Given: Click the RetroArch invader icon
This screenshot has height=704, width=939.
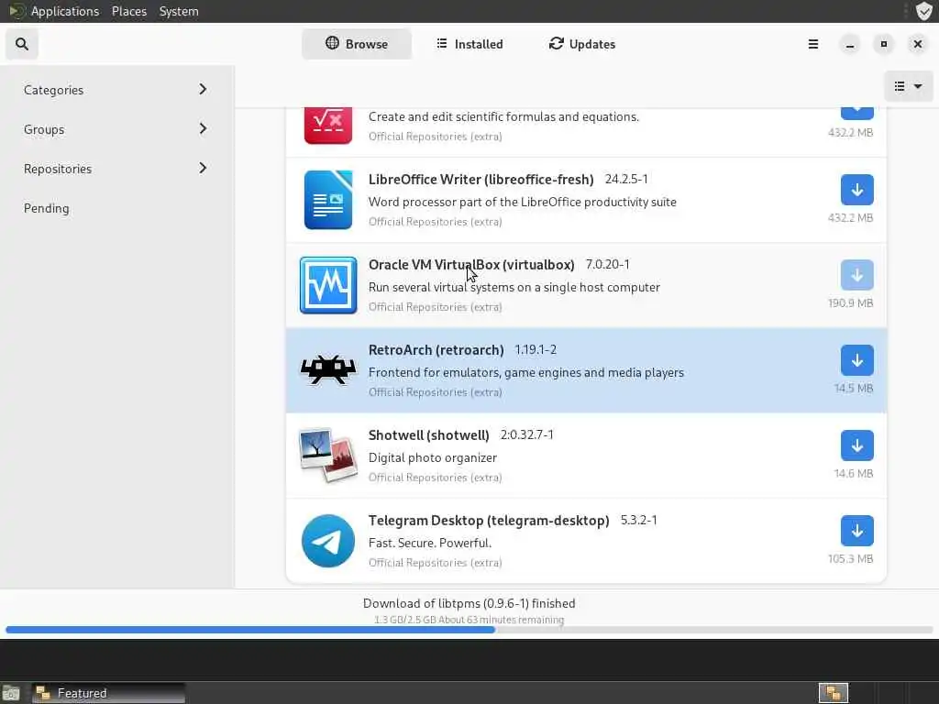Looking at the screenshot, I should point(328,369).
